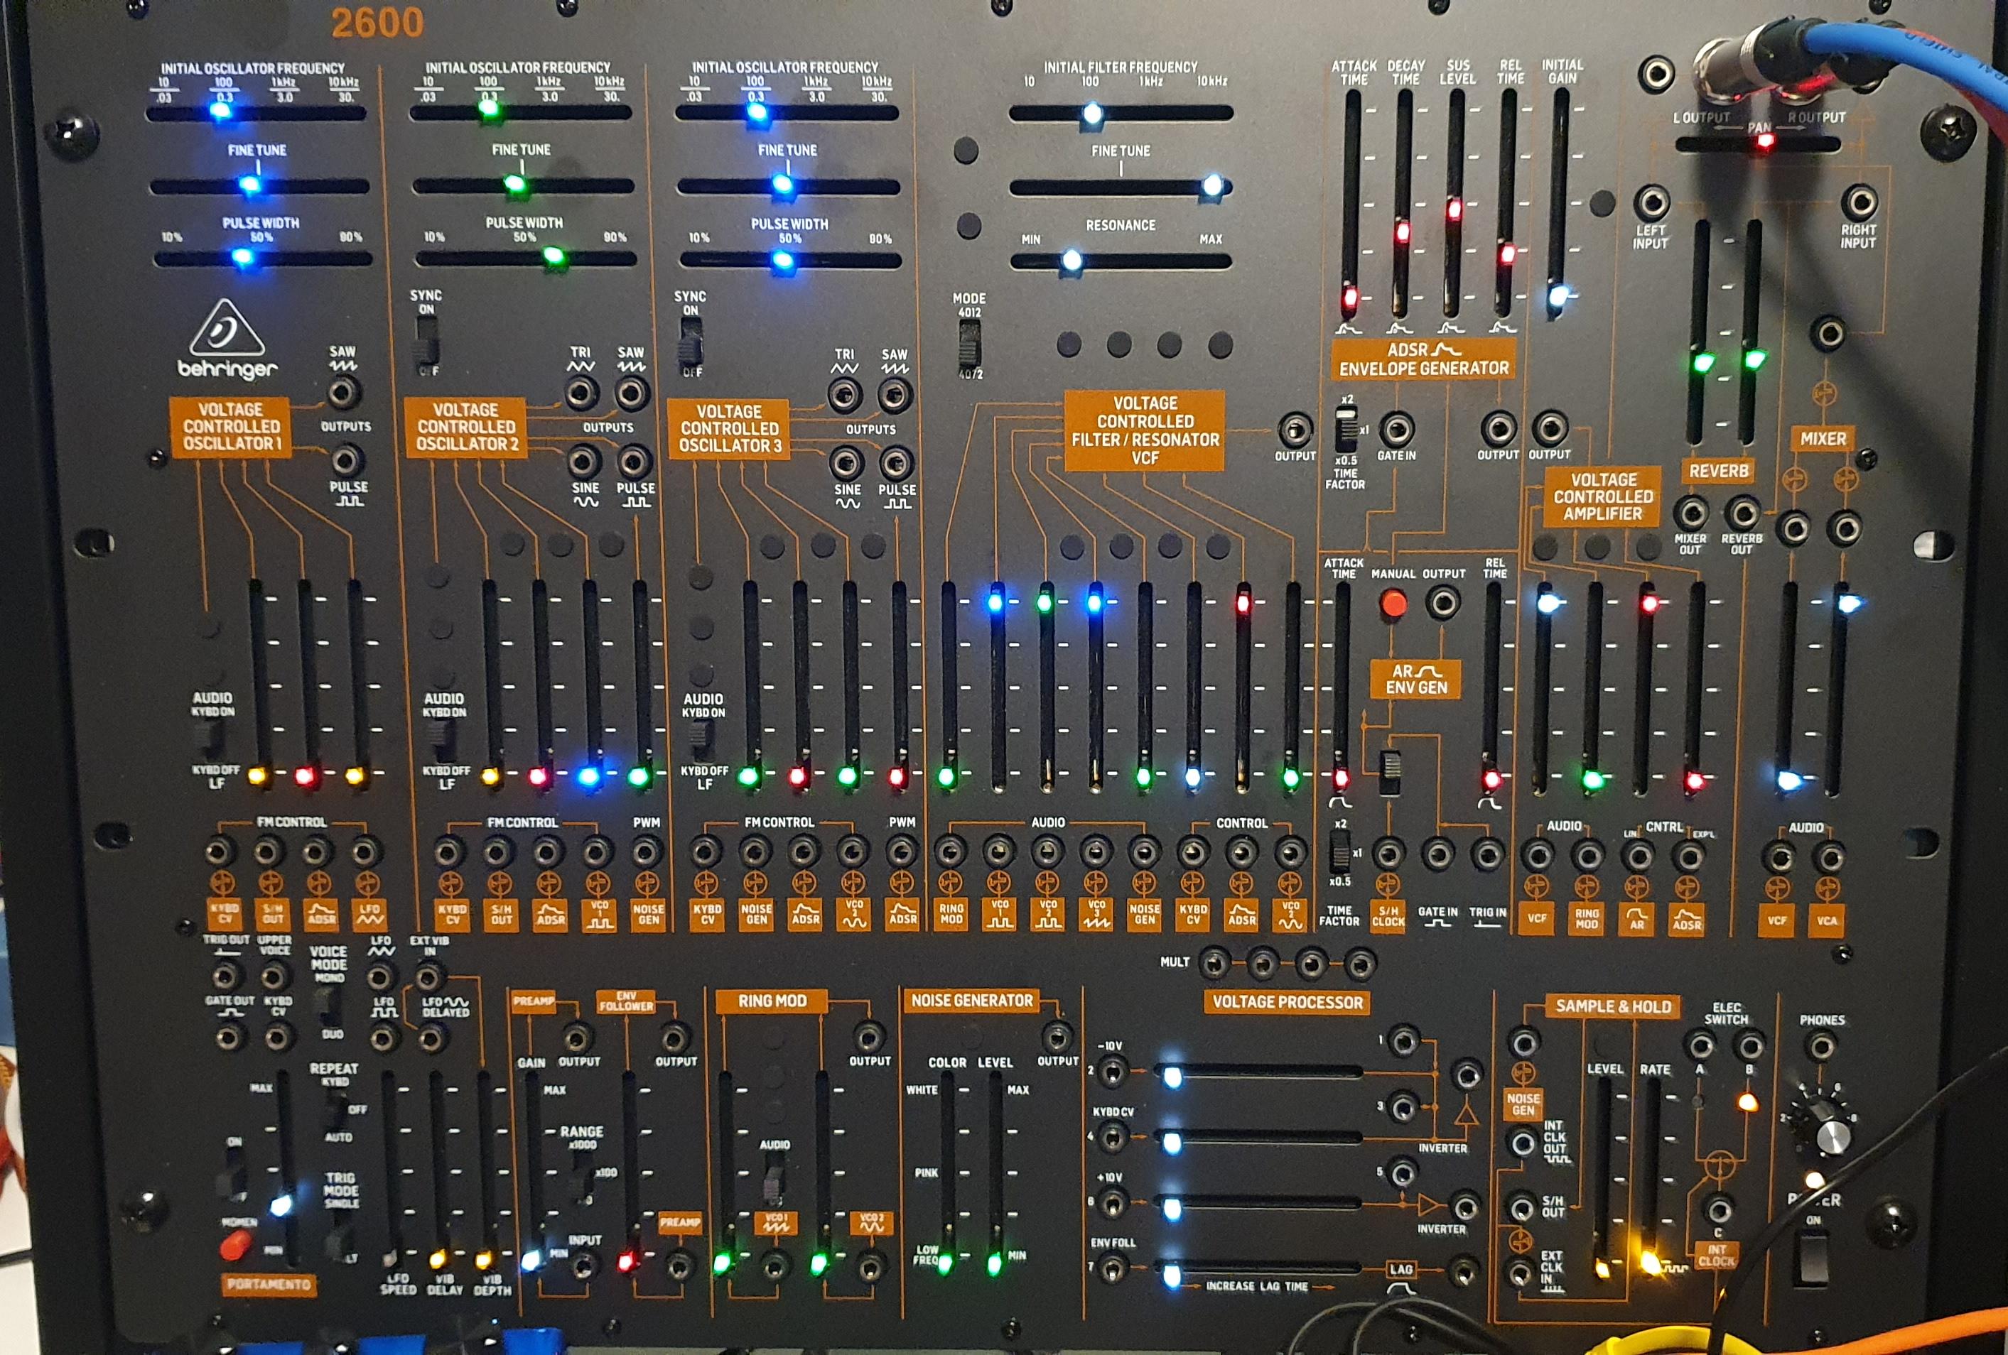Click the Phones jack
The width and height of the screenshot is (2008, 1355).
coord(1821,1047)
